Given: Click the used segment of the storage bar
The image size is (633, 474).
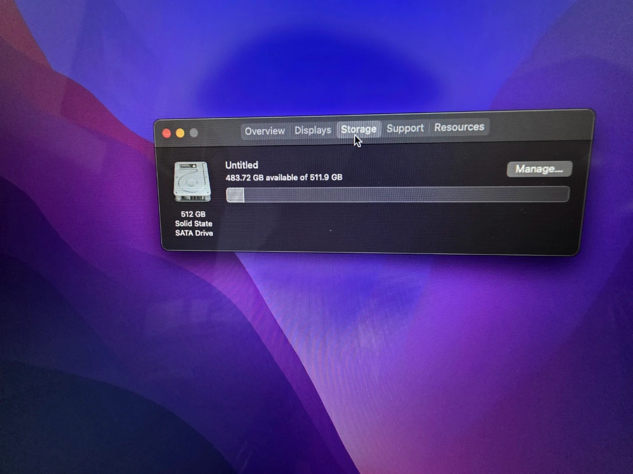Looking at the screenshot, I should coord(235,195).
